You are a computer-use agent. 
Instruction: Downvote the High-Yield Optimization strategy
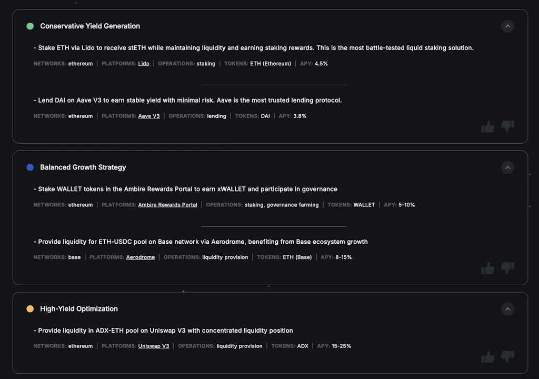click(507, 357)
